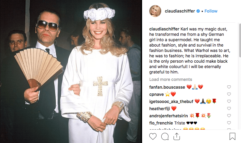Open heatherfiji's profile link

pos(159,109)
